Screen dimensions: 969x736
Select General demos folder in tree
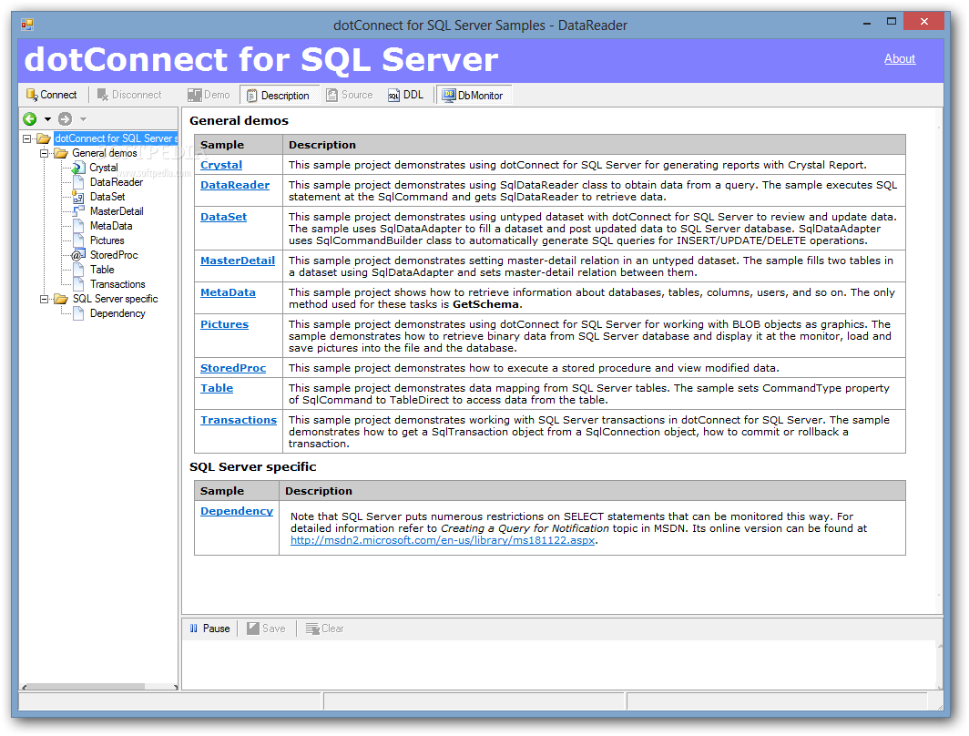(x=105, y=153)
